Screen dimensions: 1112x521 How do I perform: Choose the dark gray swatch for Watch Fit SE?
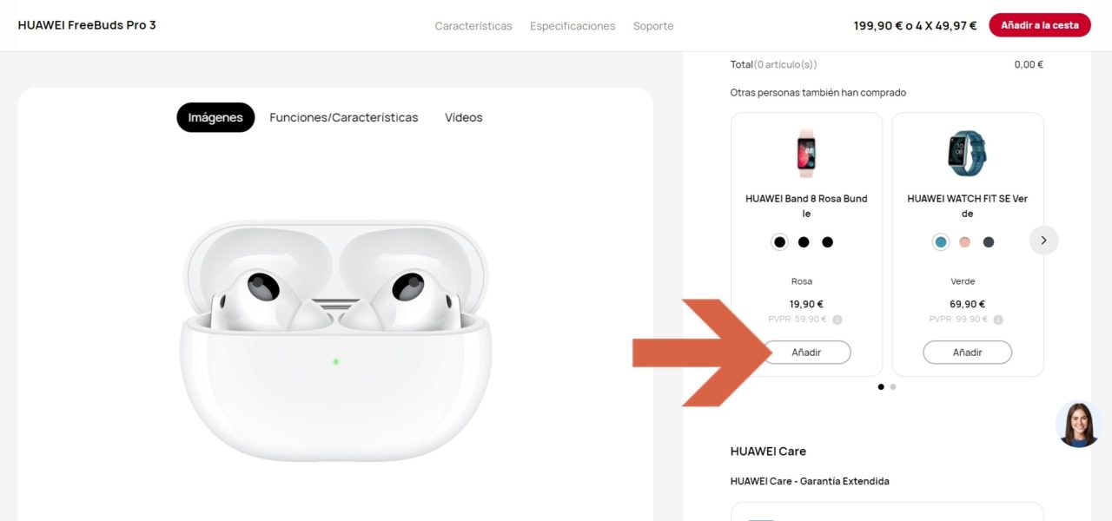point(988,242)
